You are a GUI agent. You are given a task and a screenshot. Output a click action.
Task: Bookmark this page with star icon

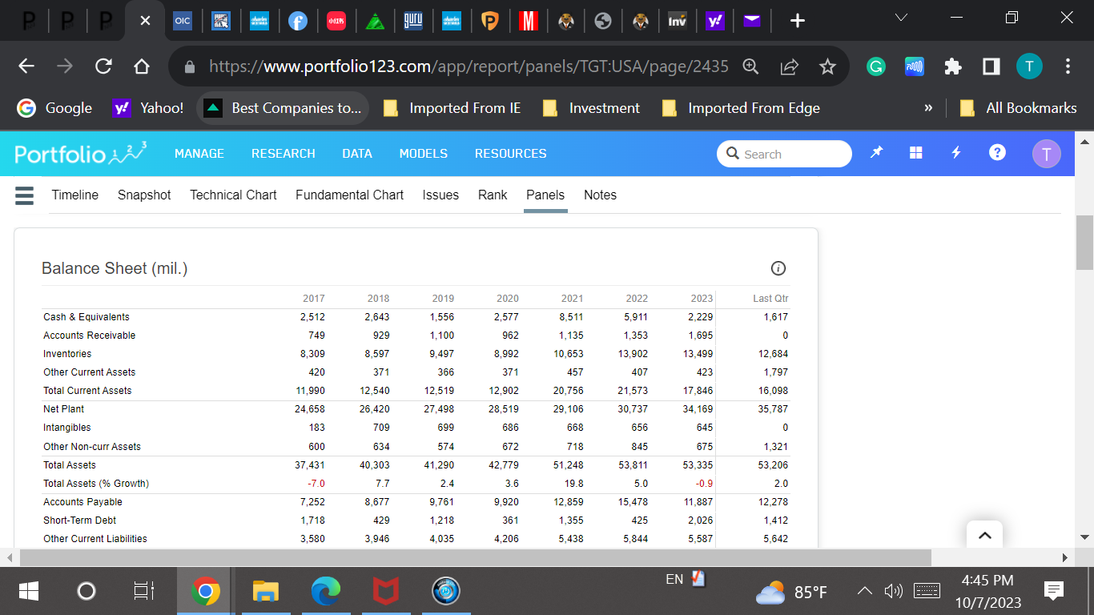(x=827, y=66)
